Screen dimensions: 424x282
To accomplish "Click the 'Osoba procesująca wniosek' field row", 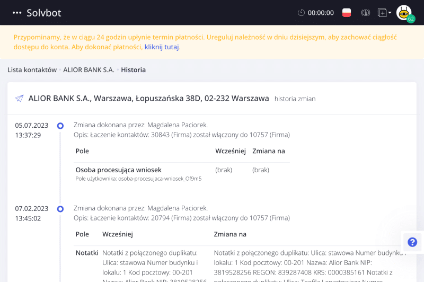I will (x=118, y=170).
